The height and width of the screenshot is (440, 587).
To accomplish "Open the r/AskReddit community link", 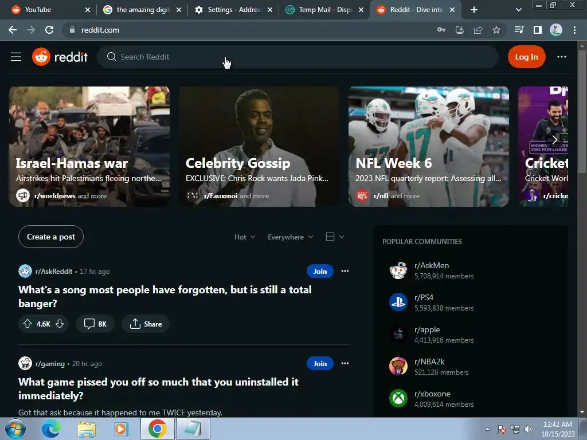I will point(54,271).
